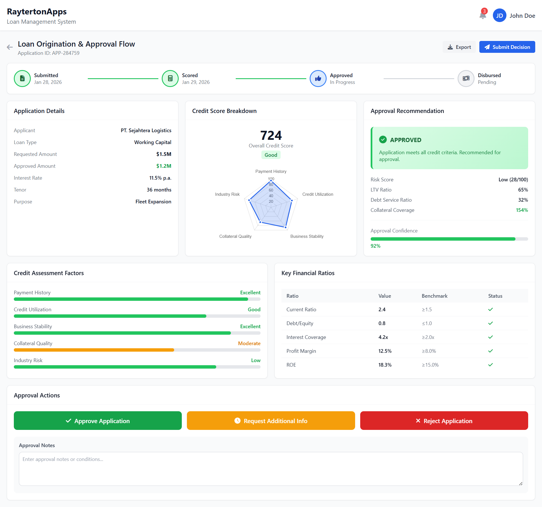Click the Scored stage calculator icon
This screenshot has height=507, width=542.
[x=170, y=79]
